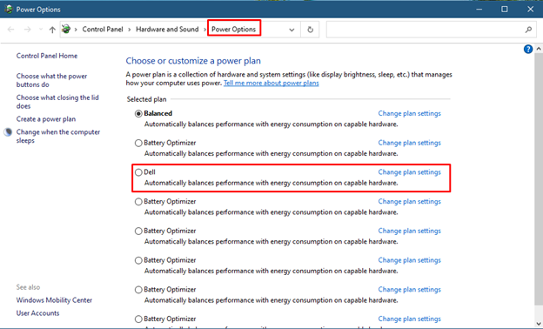Click the Dell plan description text
This screenshot has width=543, height=329.
point(271,183)
